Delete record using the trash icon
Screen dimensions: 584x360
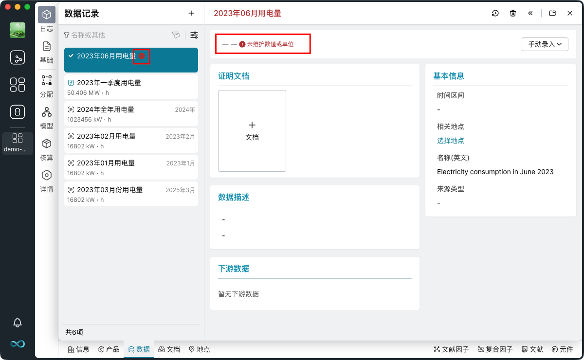point(513,13)
